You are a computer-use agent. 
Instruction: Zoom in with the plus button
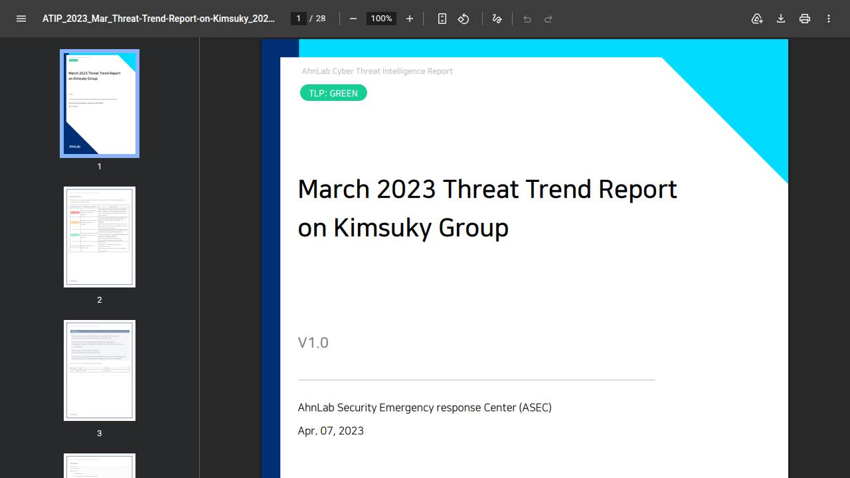point(410,19)
